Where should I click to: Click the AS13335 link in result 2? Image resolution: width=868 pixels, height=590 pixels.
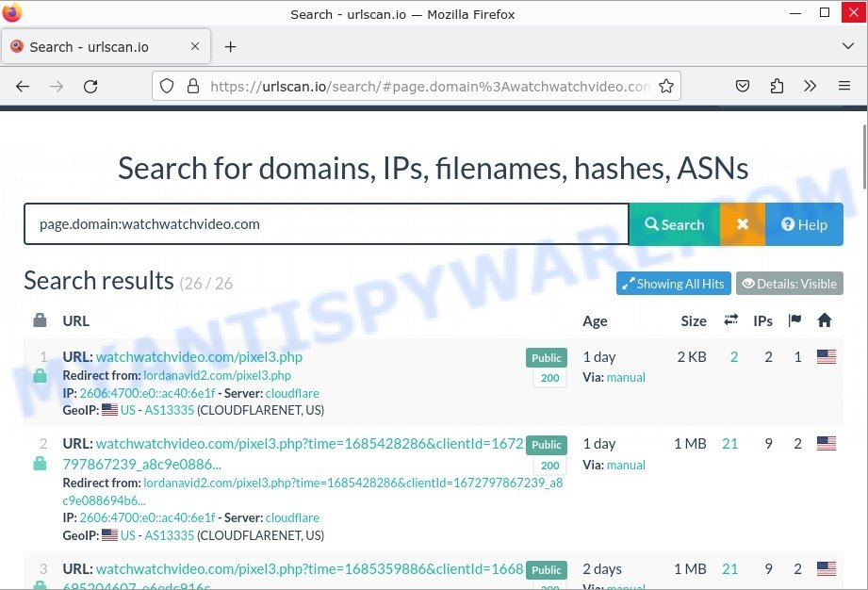click(170, 535)
